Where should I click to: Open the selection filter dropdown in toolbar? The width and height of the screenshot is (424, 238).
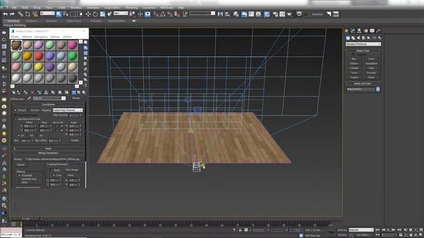[47, 13]
